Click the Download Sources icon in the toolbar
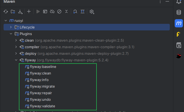The image size is (184, 112). coord(20,12)
